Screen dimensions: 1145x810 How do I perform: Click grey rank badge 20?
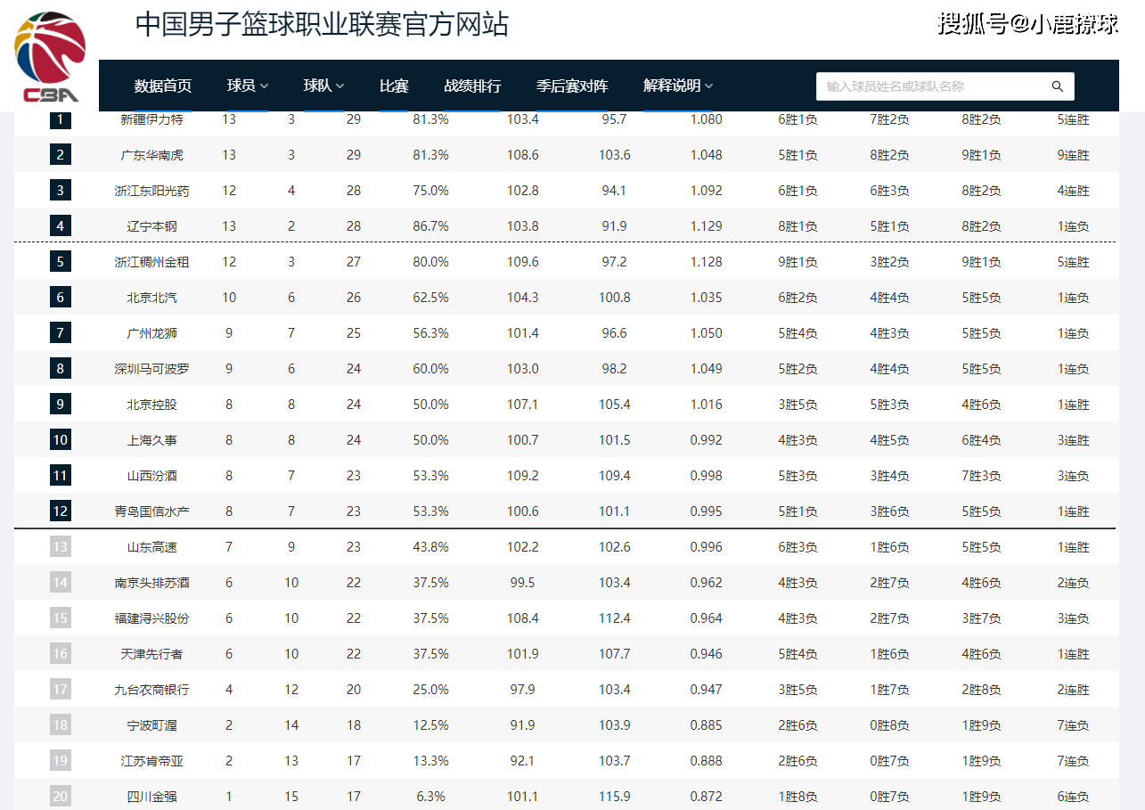(x=60, y=797)
